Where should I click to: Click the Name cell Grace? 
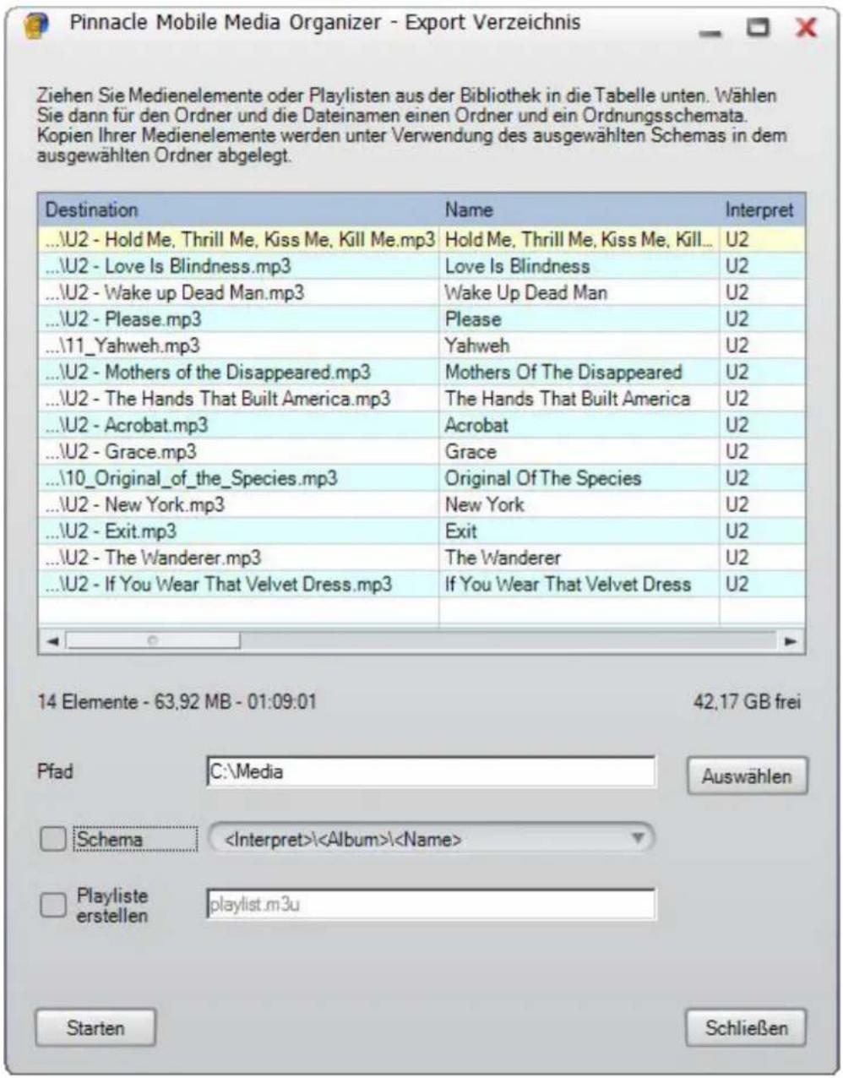pyautogui.click(x=579, y=452)
